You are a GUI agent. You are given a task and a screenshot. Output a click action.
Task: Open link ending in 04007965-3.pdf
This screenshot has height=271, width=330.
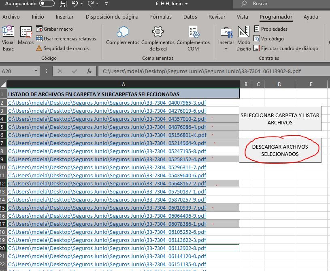click(107, 103)
